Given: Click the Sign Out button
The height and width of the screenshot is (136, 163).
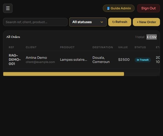Looking at the screenshot, I should [148, 8].
